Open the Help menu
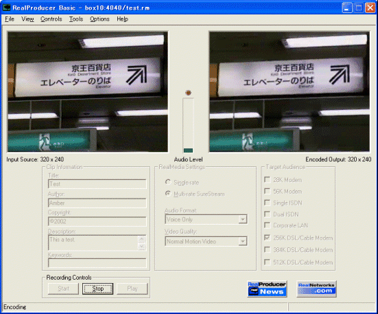378x314 pixels. tap(122, 19)
